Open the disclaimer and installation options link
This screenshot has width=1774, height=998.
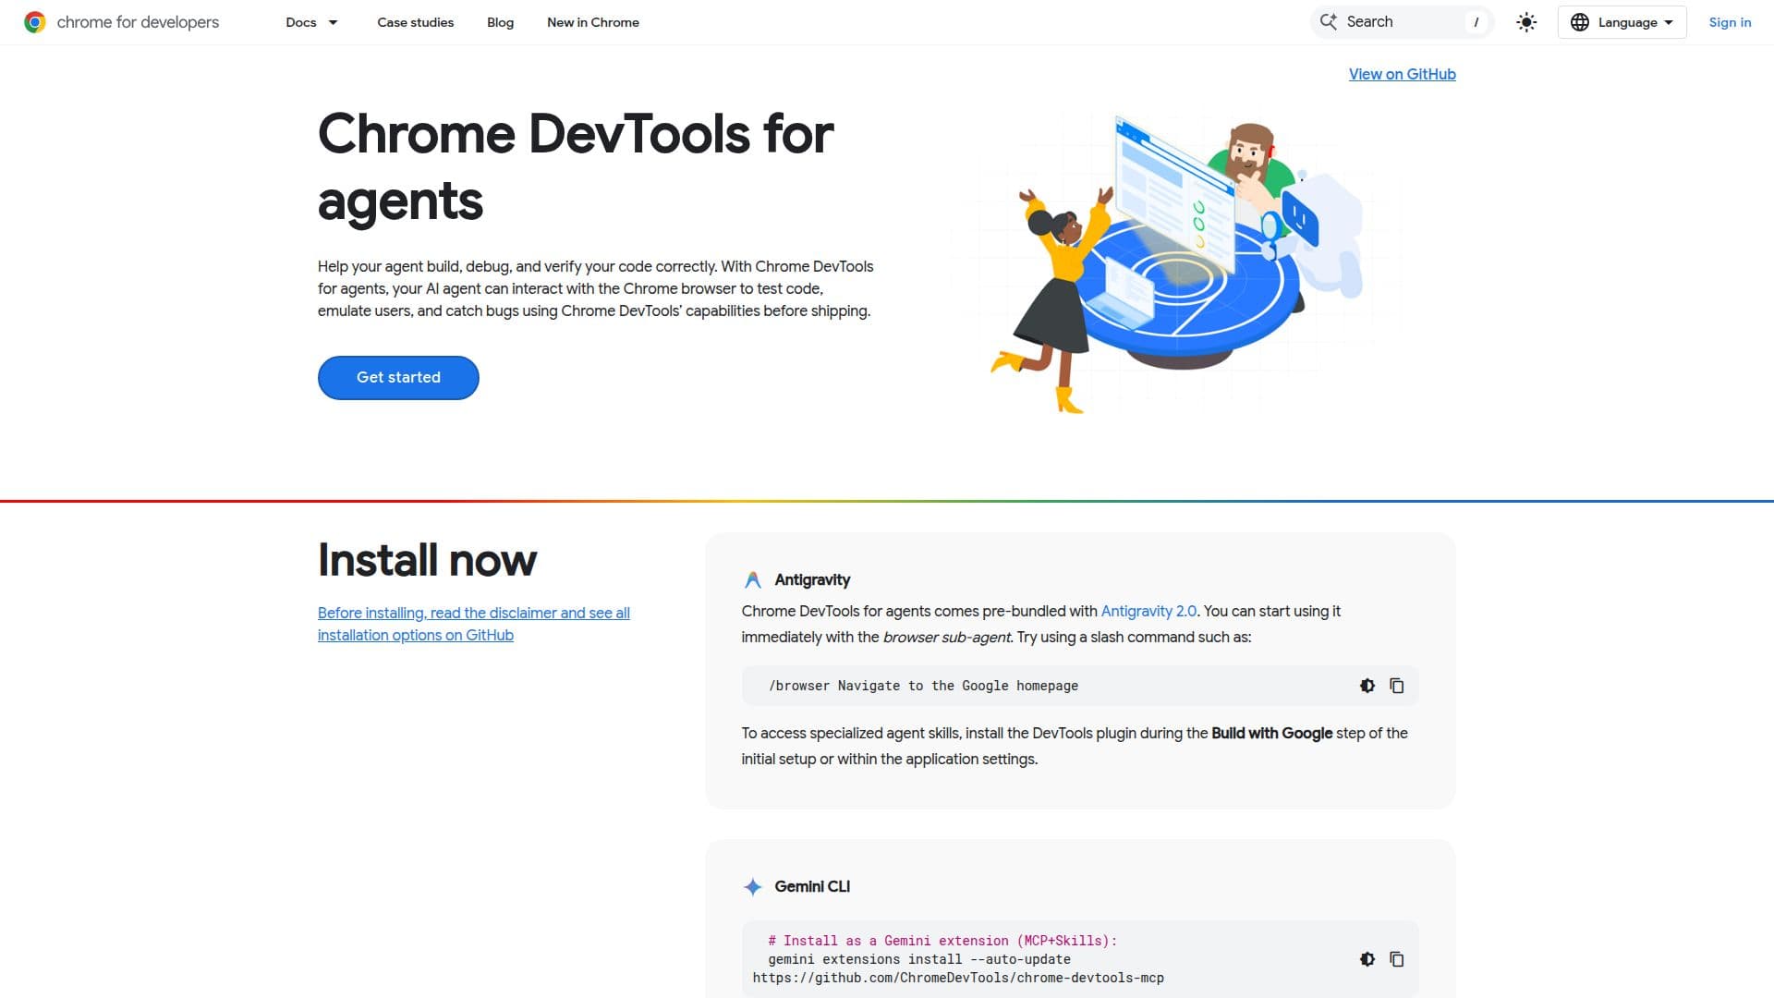(474, 624)
